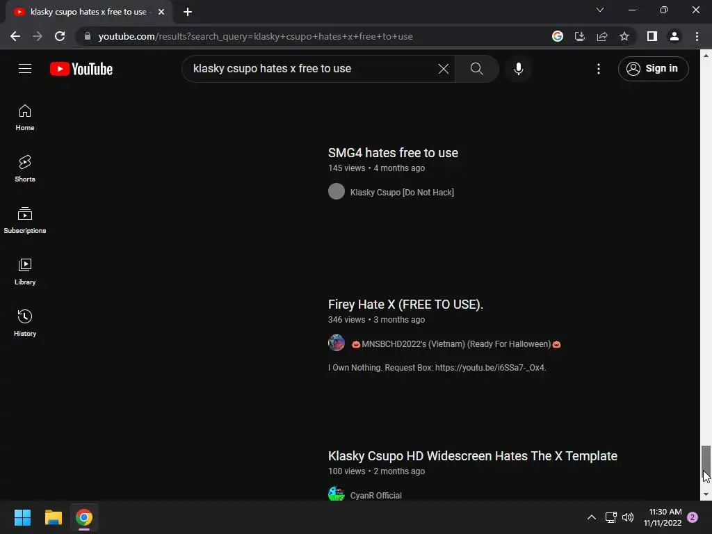712x534 pixels.
Task: Open Library in the sidebar
Action: (25, 272)
